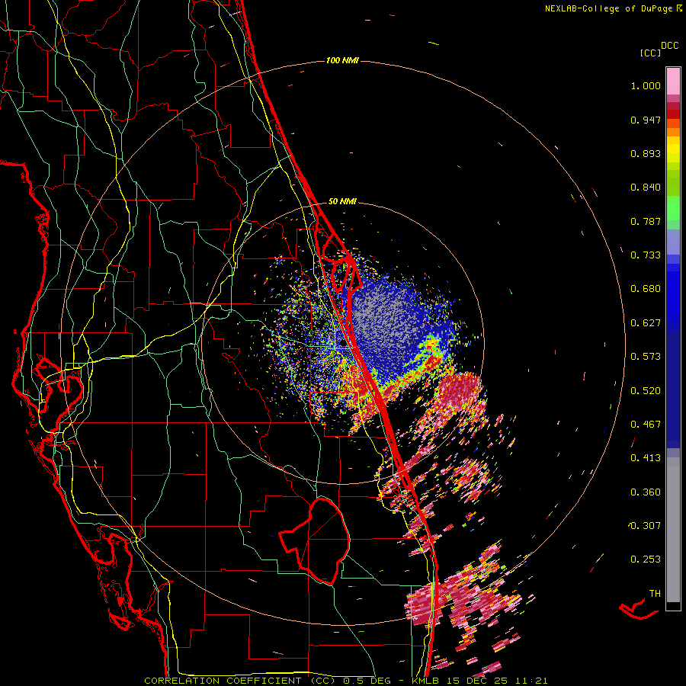Image resolution: width=686 pixels, height=686 pixels.
Task: Click the 50 NMI range ring label
Action: pyautogui.click(x=342, y=201)
